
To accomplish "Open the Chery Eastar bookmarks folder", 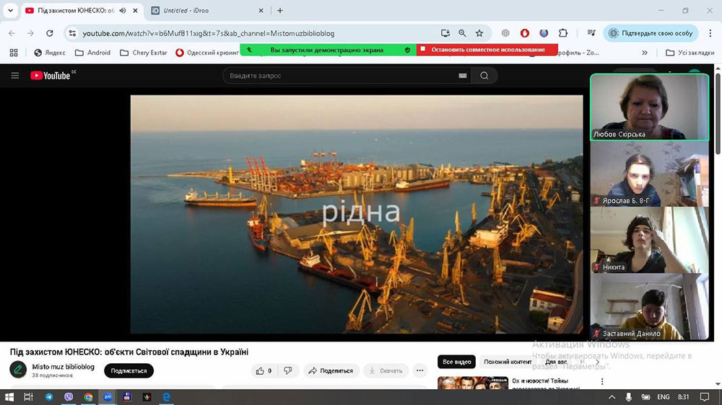I will point(144,53).
